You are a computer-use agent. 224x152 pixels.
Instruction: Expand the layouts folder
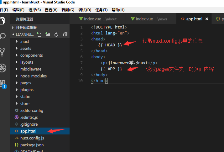[17, 62]
